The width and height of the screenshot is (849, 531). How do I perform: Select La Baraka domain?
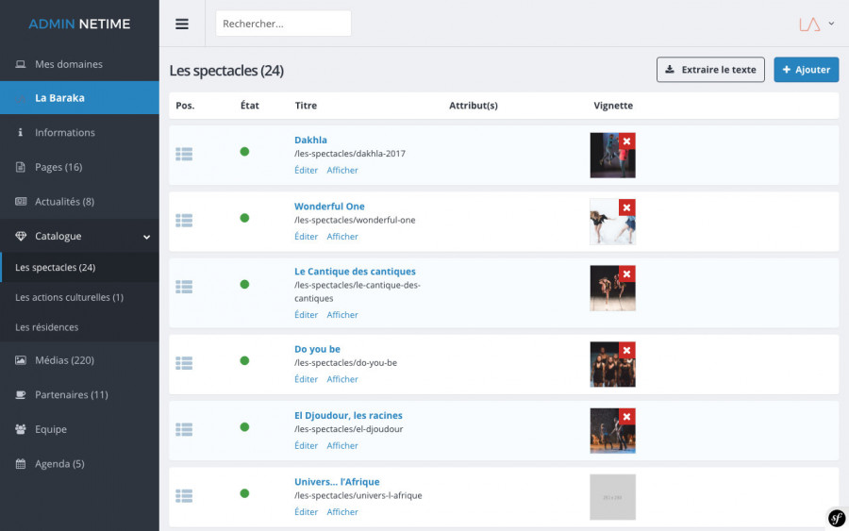pos(79,98)
